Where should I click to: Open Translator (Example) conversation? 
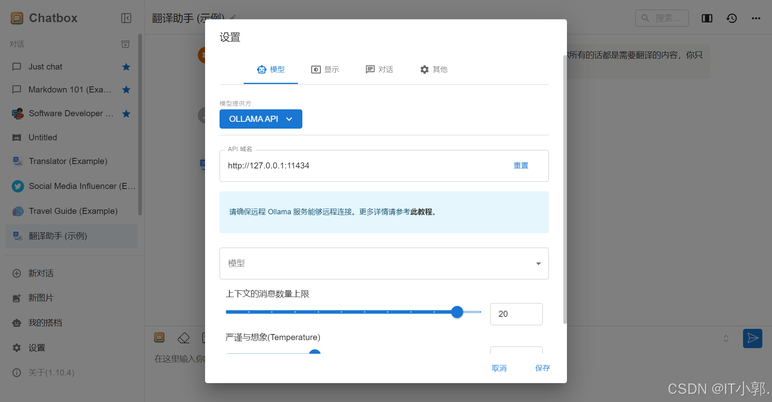(71, 161)
